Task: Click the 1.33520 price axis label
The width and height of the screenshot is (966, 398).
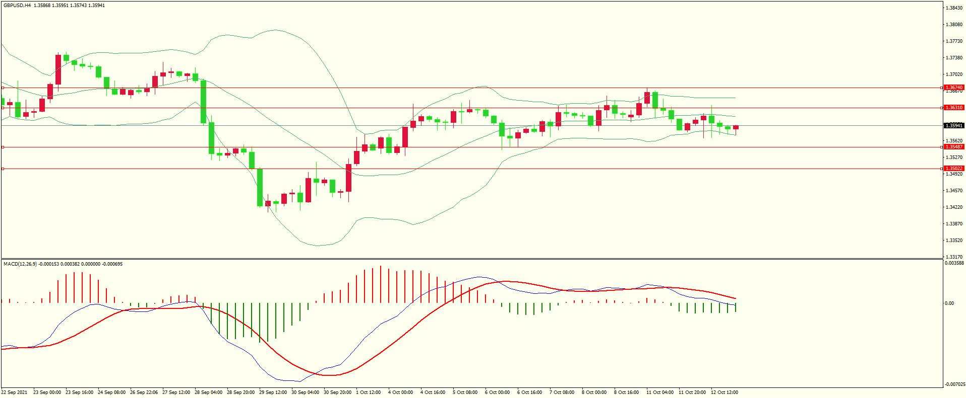Action: pos(954,241)
